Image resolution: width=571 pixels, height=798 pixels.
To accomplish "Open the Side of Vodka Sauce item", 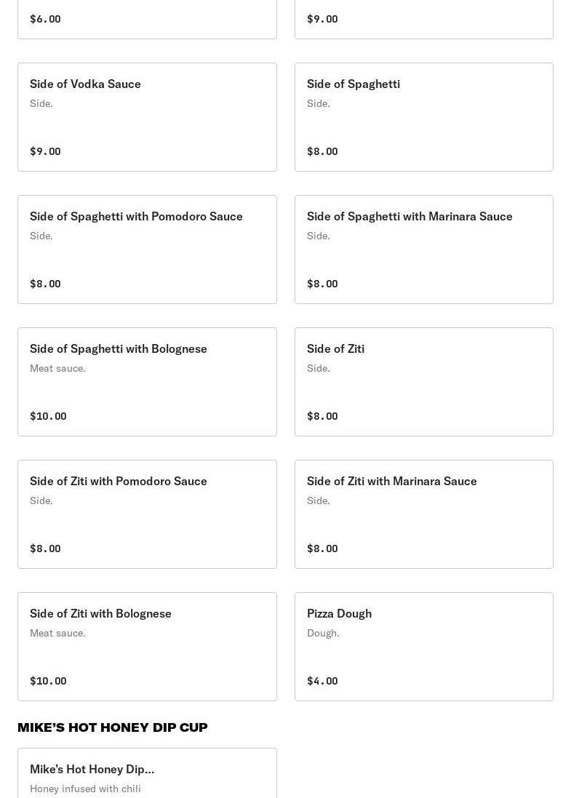I will [147, 116].
